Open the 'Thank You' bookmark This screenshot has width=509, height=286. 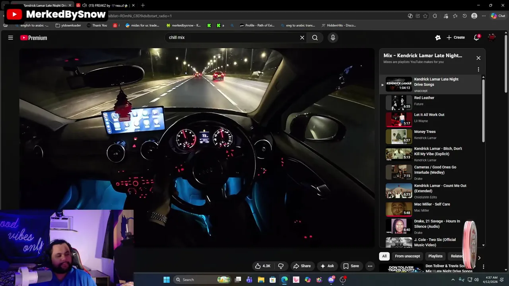[x=97, y=25]
